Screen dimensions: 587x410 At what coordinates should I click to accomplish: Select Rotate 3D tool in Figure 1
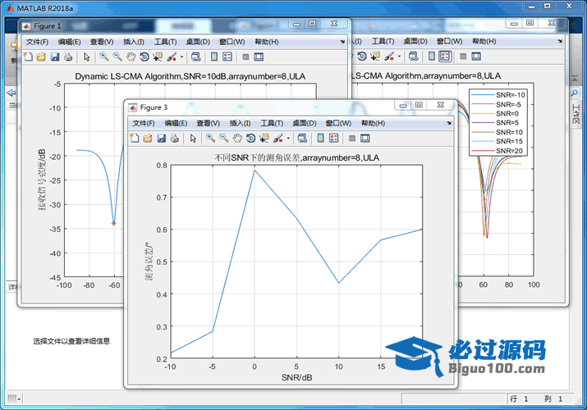(144, 57)
